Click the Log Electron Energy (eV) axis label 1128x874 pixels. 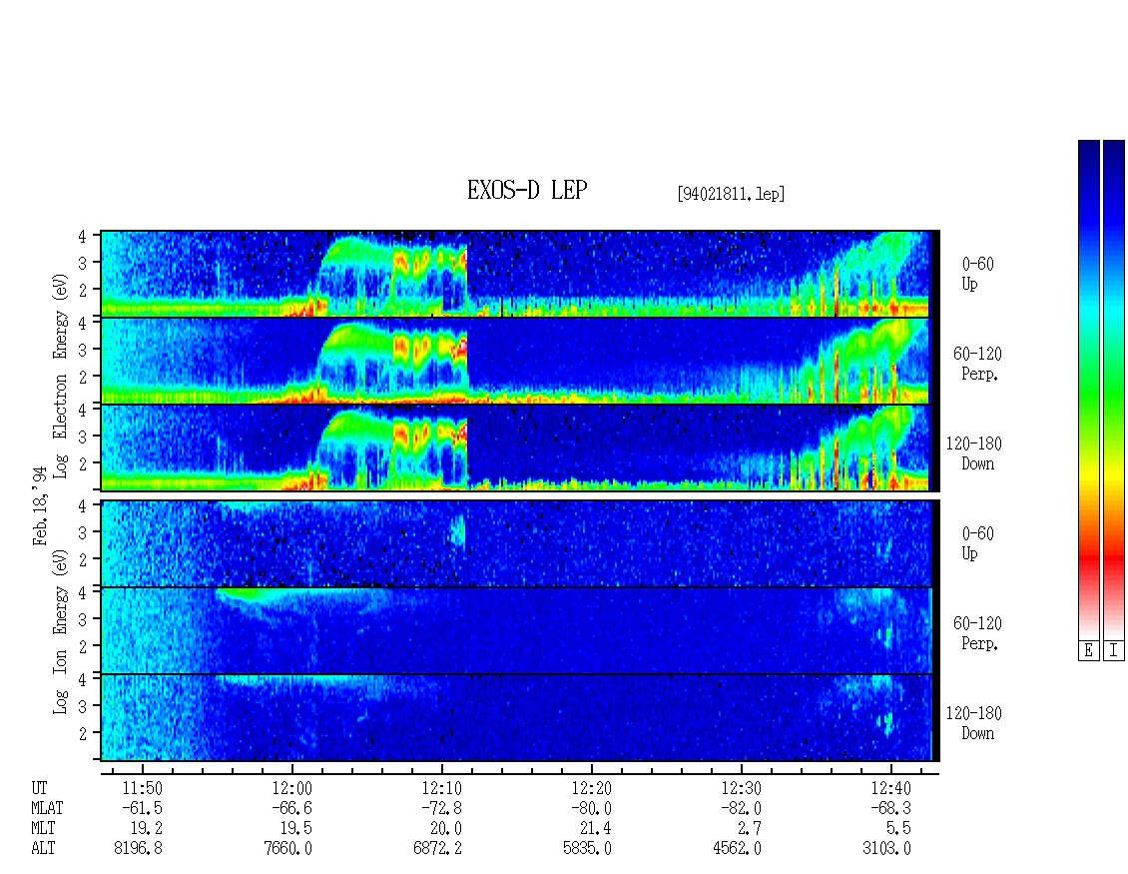click(x=61, y=376)
